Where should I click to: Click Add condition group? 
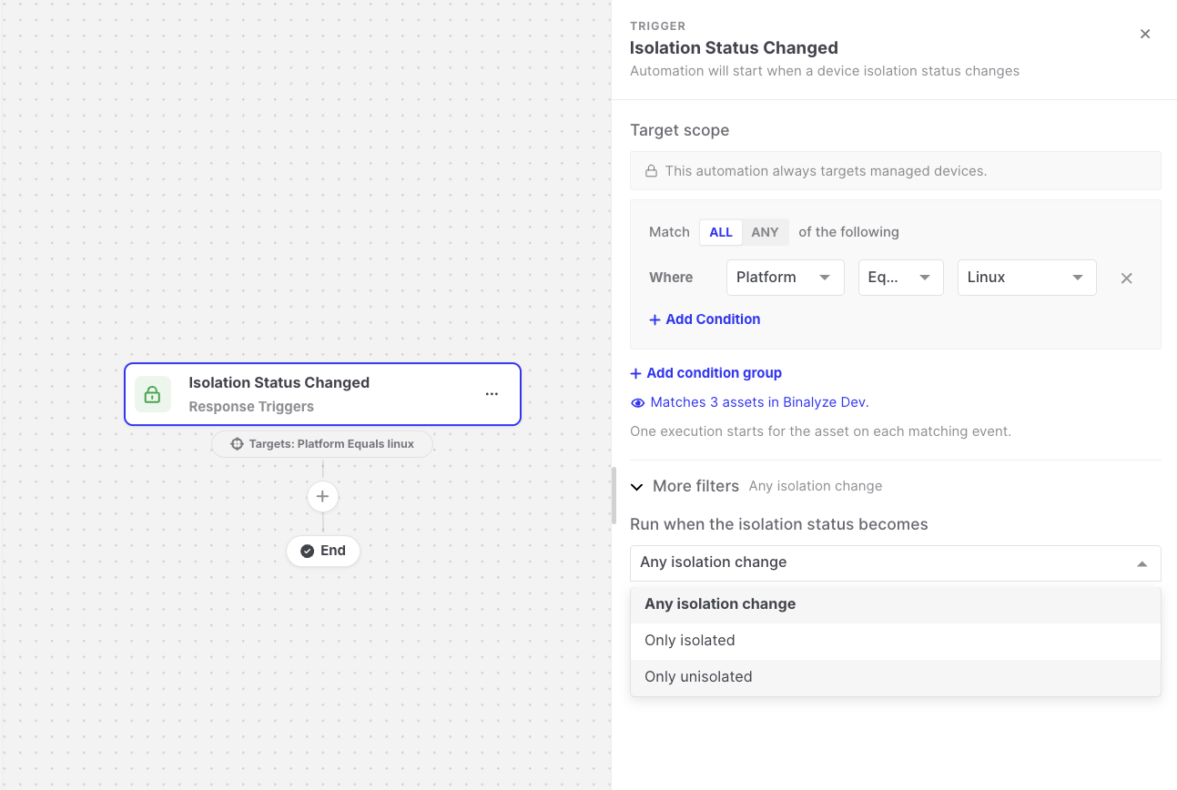point(705,373)
